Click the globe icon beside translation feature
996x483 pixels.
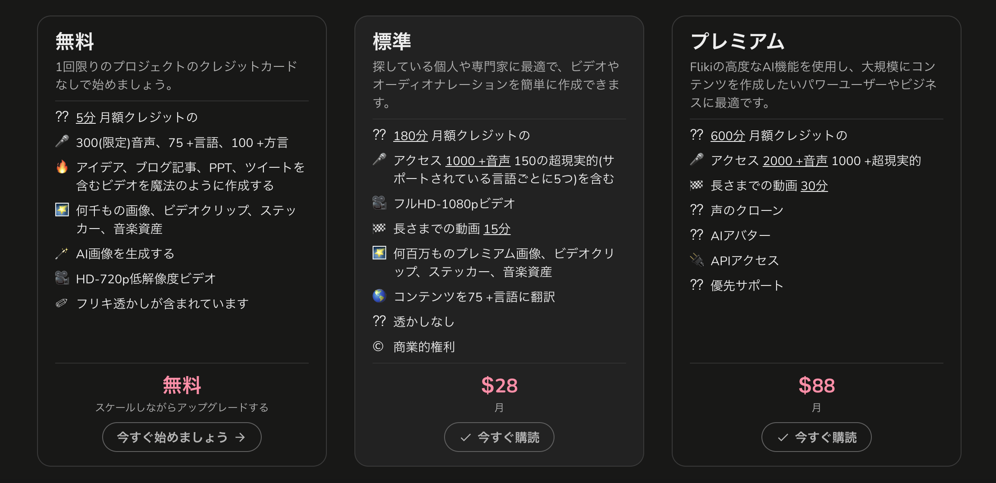[x=379, y=296]
